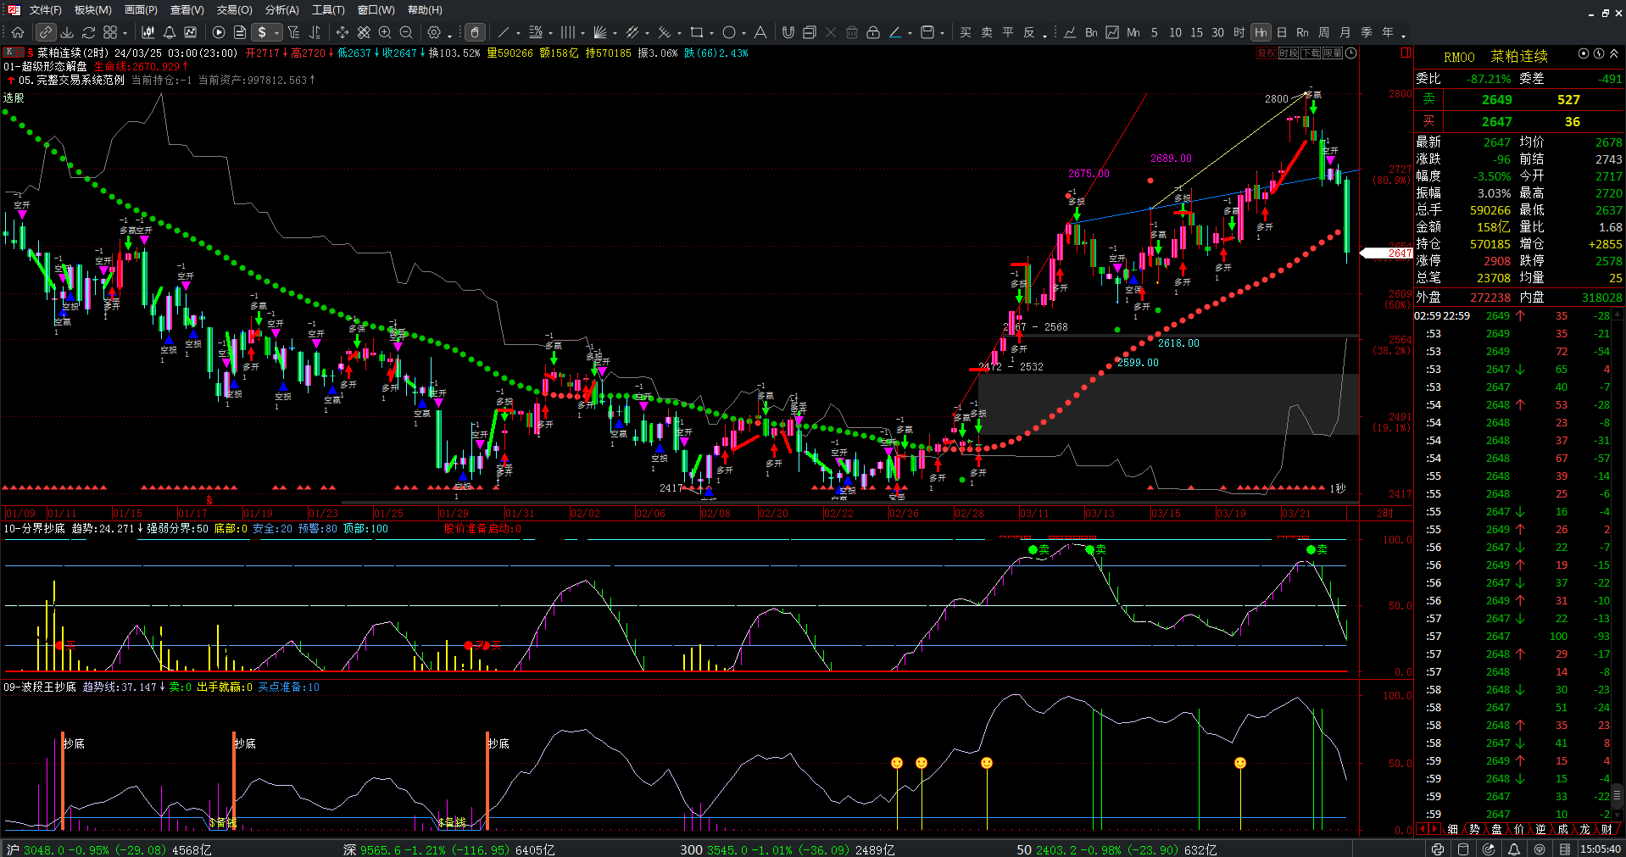Expand line tool dropdown arrow
This screenshot has width=1626, height=857.
pos(519,33)
